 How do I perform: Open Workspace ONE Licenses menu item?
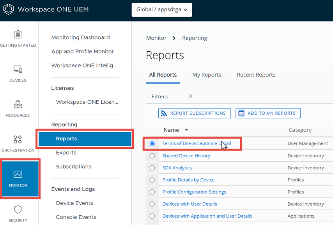pyautogui.click(x=87, y=102)
